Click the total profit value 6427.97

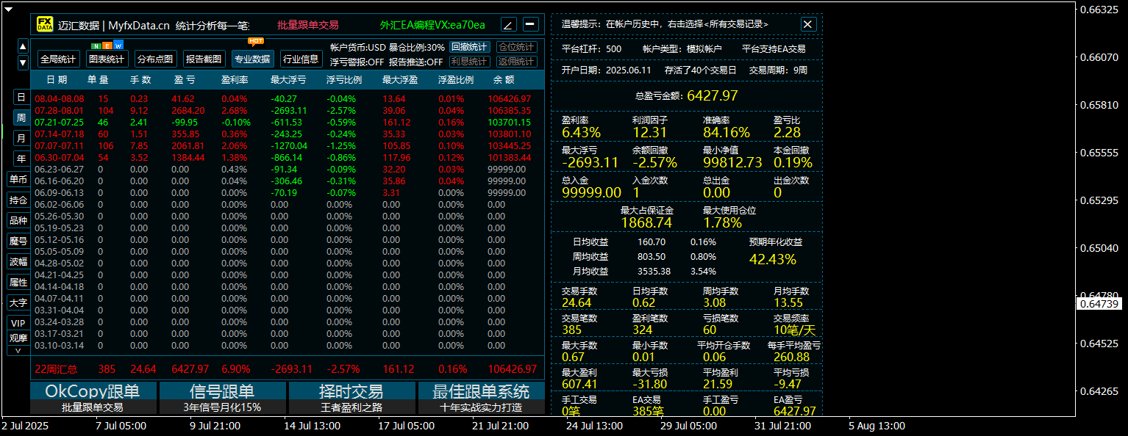pyautogui.click(x=711, y=95)
